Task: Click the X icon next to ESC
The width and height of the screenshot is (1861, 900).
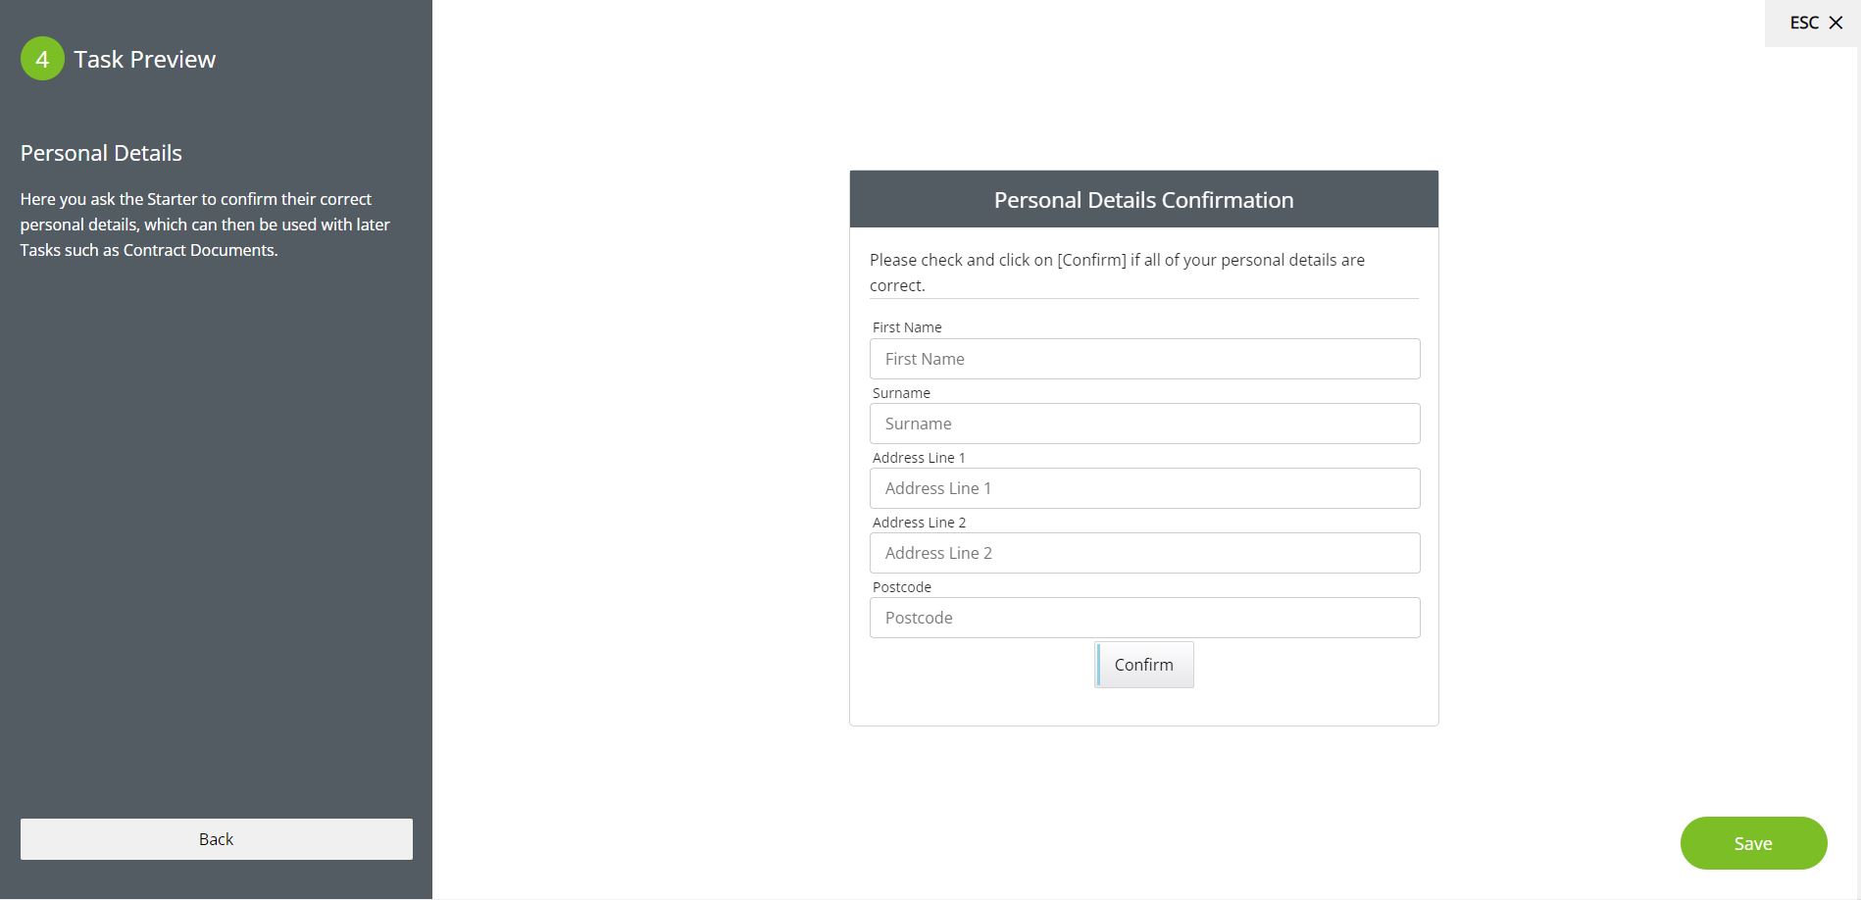Action: tap(1836, 23)
